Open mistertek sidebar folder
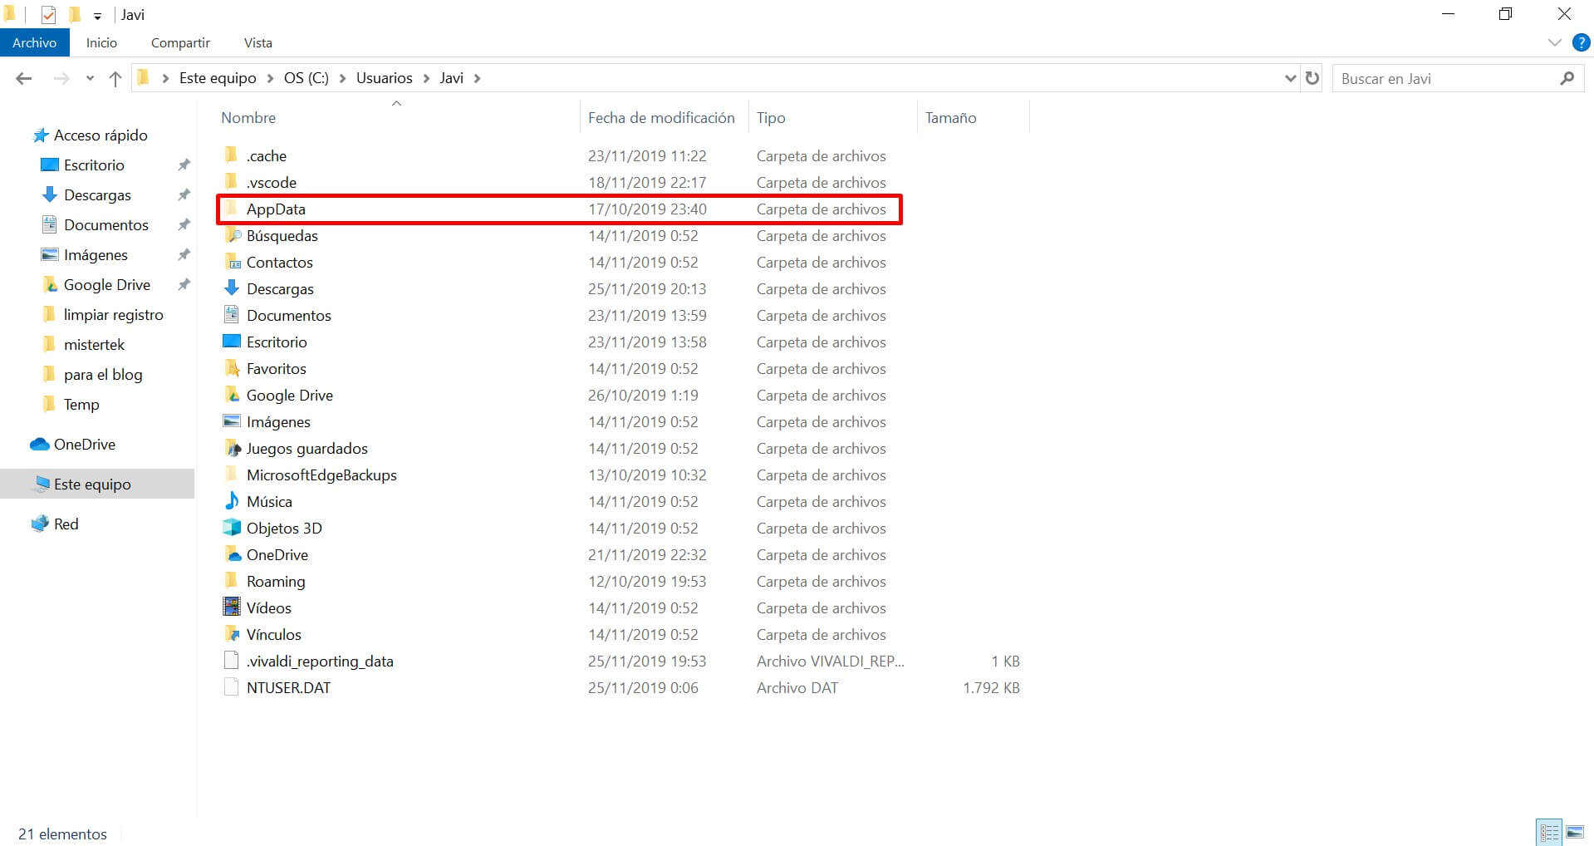1594x846 pixels. [94, 344]
